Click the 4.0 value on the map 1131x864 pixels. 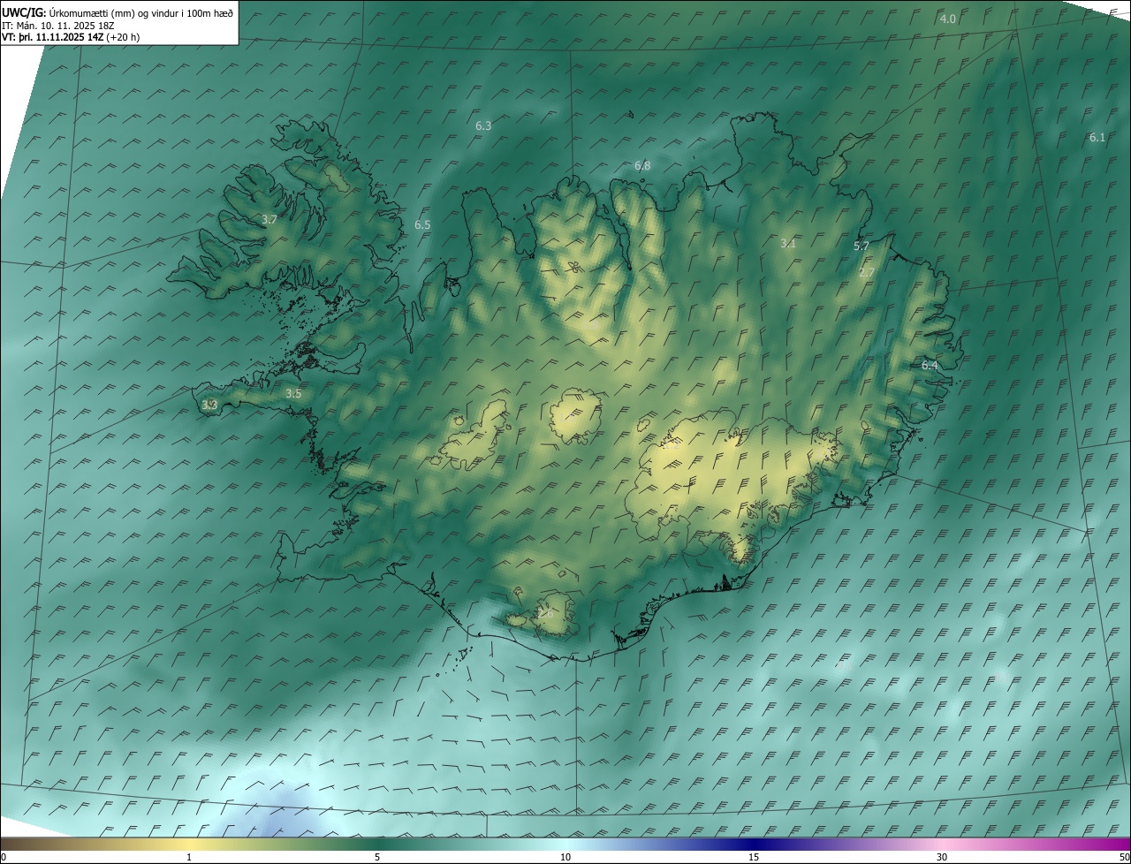[947, 19]
